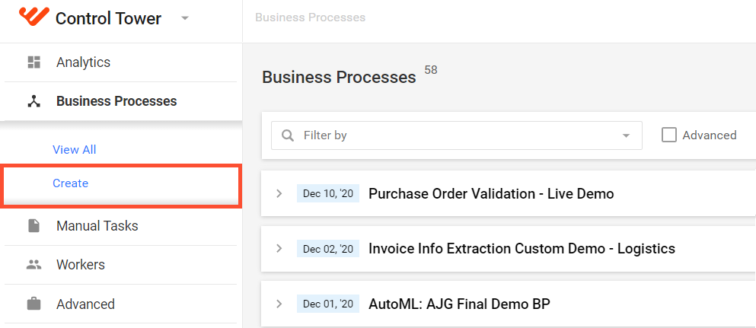Click the Control Tower logo icon

click(33, 17)
